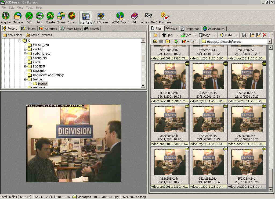Screen dimensions: 275x199
Task: Go back with the folder-back icon
Action: click(155, 41)
